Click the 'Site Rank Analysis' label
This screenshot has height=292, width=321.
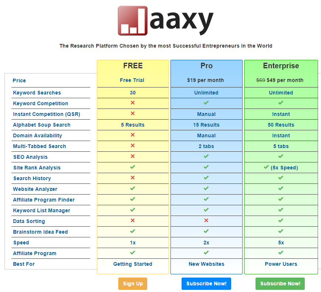(37, 168)
